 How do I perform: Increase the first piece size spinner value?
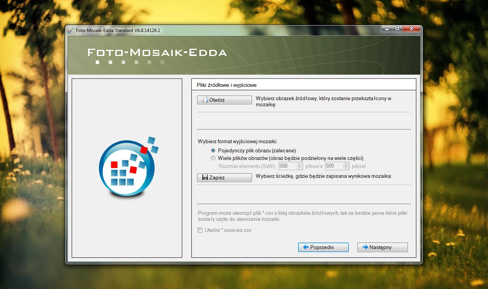[x=300, y=164]
